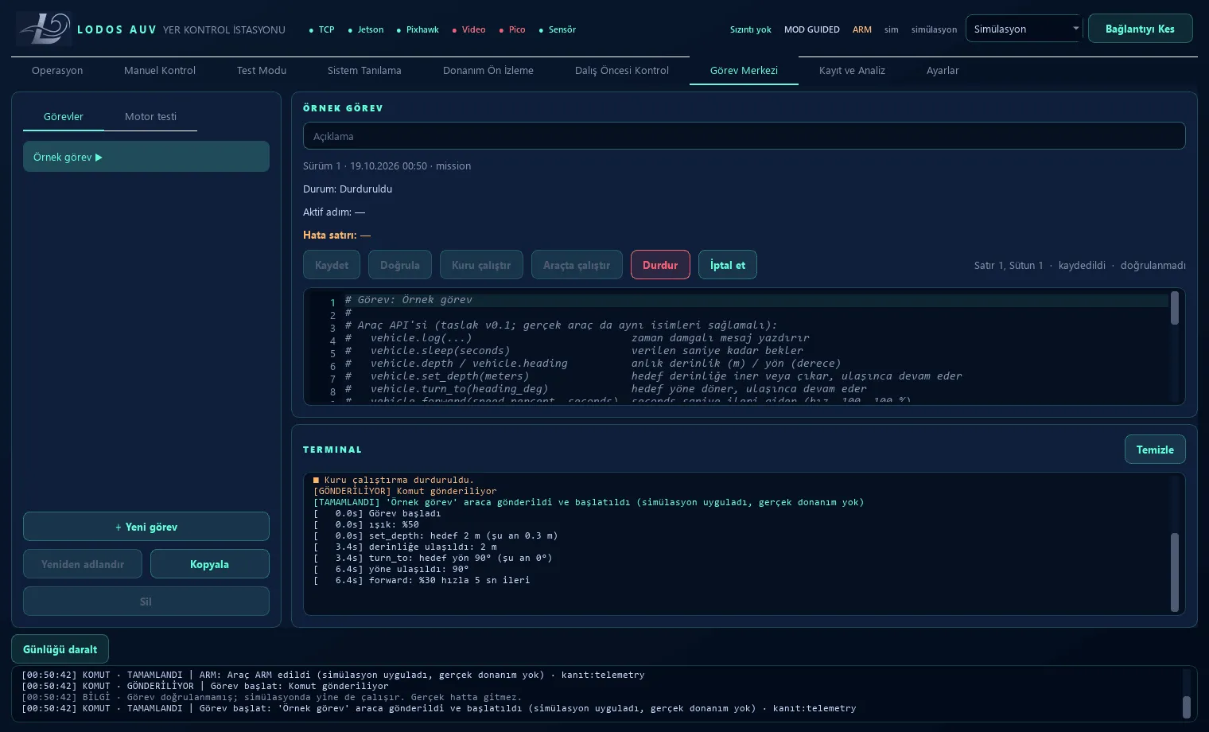Click the Doğrula button
The height and width of the screenshot is (732, 1209).
[x=400, y=265]
